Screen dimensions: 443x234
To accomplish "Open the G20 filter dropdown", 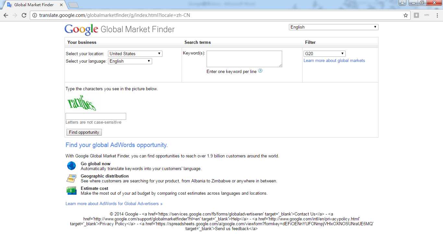I will (x=324, y=54).
